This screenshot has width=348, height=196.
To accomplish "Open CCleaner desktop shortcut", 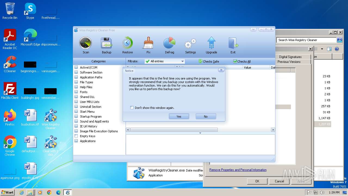I will pos(10,64).
